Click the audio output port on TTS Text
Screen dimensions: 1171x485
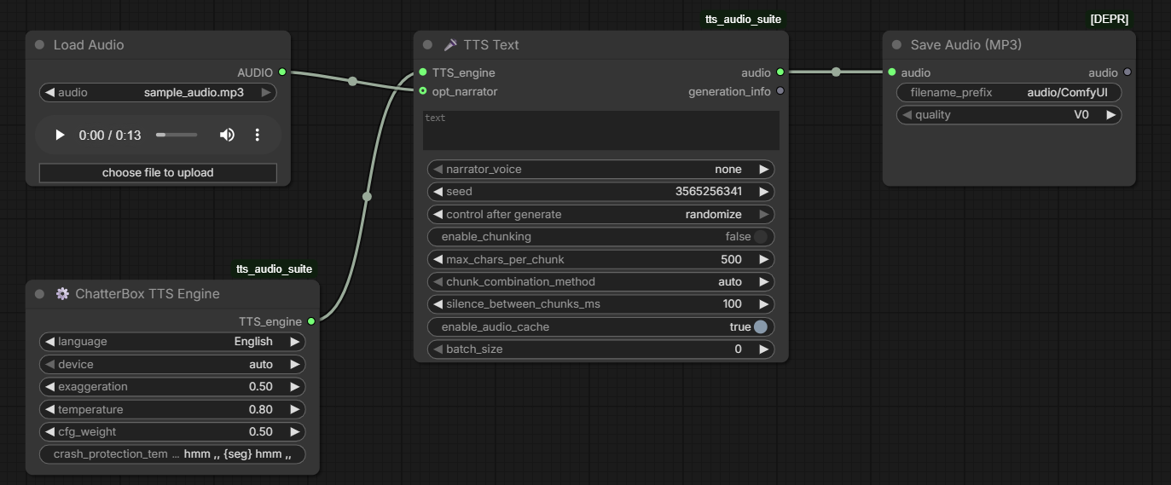[x=780, y=72]
